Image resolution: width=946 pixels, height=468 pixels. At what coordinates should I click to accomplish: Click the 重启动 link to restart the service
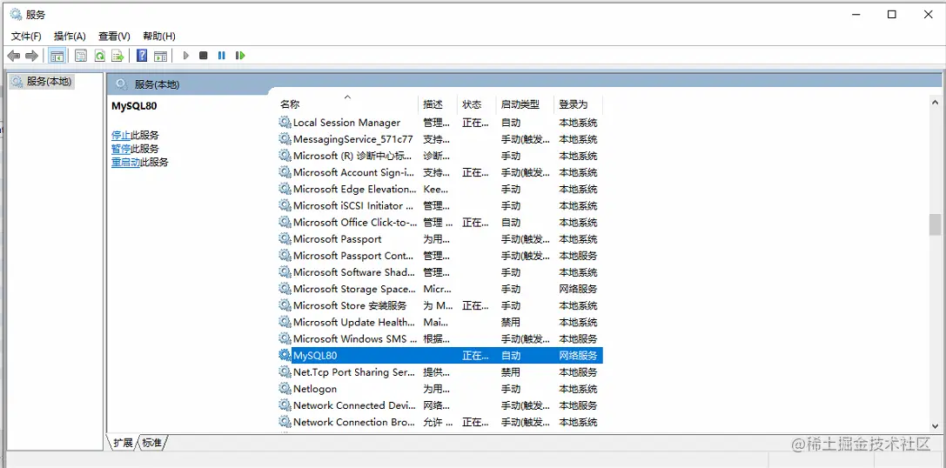pos(125,162)
